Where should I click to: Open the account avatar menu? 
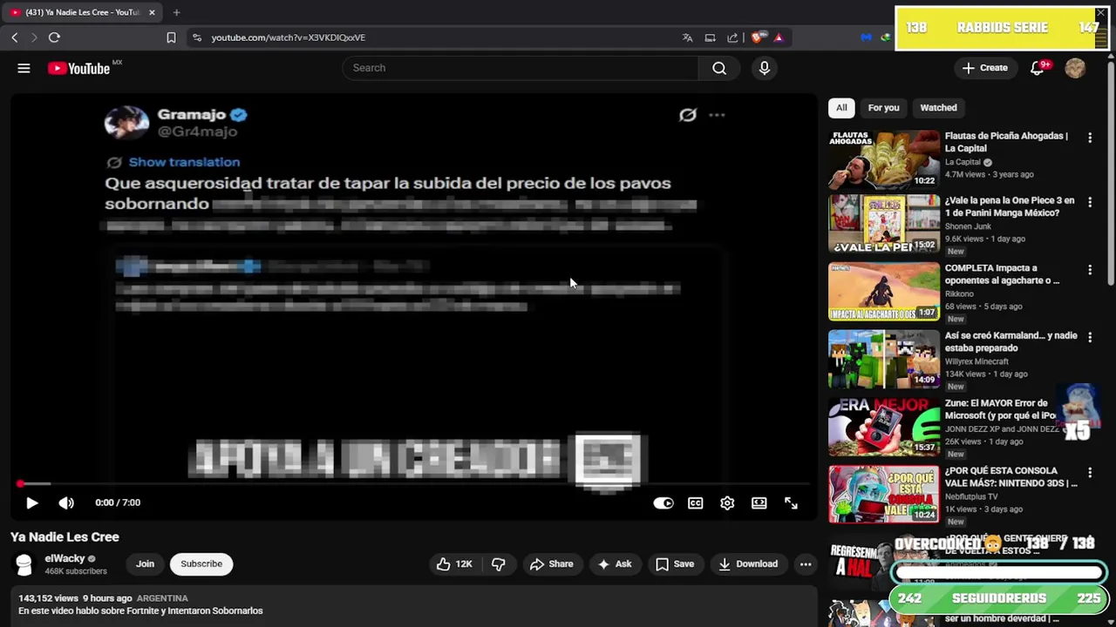pyautogui.click(x=1075, y=68)
